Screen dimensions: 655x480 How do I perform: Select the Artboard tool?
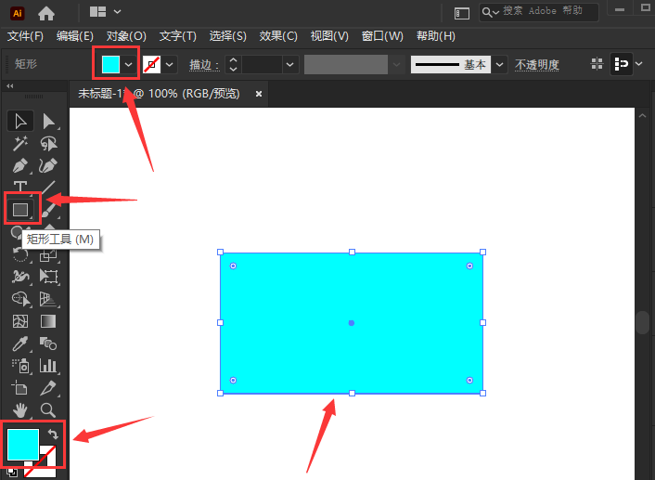coord(20,388)
